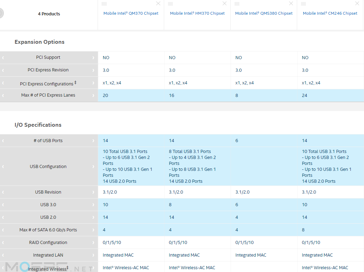364x272 pixels.
Task: Remove QM370 Chipset column with X icon
Action: 158,4
